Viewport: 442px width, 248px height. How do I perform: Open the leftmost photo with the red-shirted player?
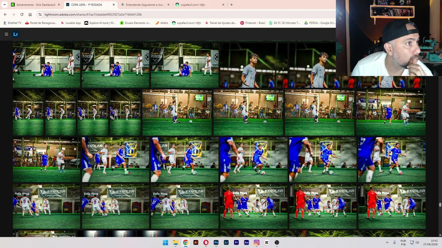coord(254,206)
